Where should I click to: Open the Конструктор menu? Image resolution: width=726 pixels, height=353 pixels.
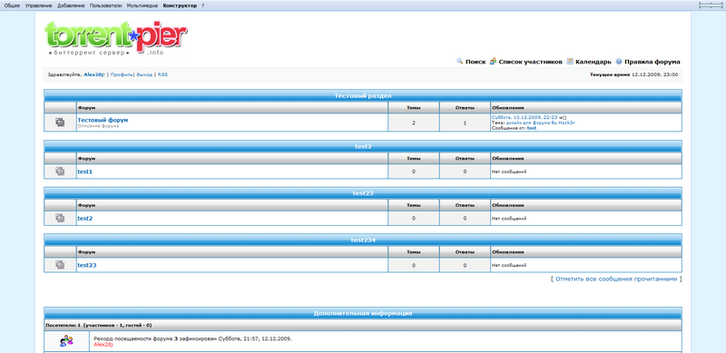[180, 5]
